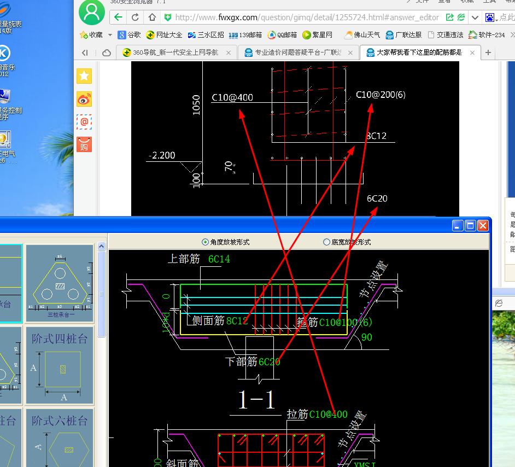Open the mail @ sidebar icon
This screenshot has height=467, width=515.
pyautogui.click(x=84, y=122)
